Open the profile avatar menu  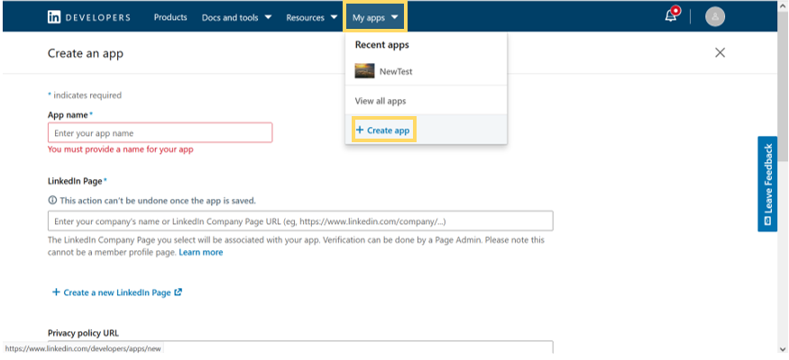(x=714, y=16)
